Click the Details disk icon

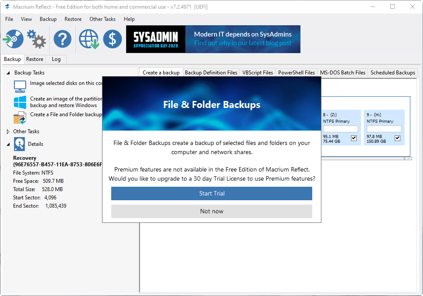point(20,144)
